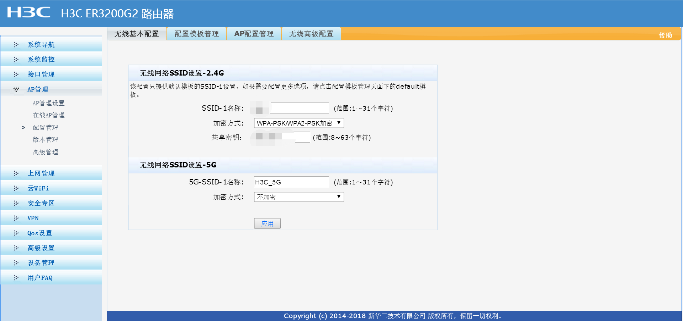
Task: Click the 无线网络SSID设置-5G section heading
Action: (x=178, y=165)
